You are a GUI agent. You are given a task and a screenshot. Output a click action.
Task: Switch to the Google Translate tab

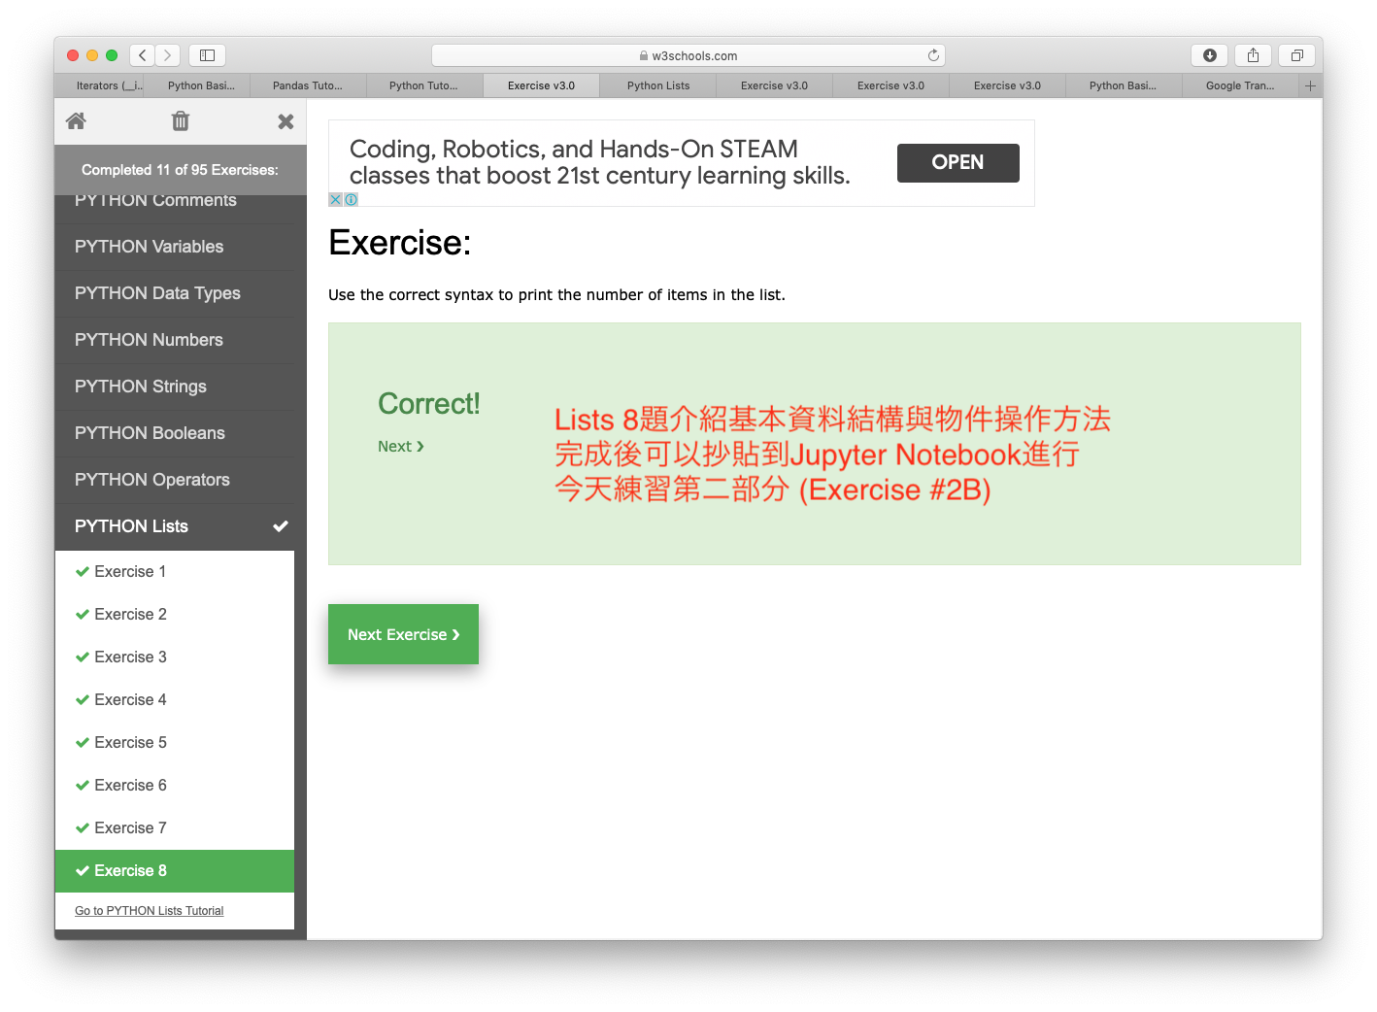(1239, 86)
